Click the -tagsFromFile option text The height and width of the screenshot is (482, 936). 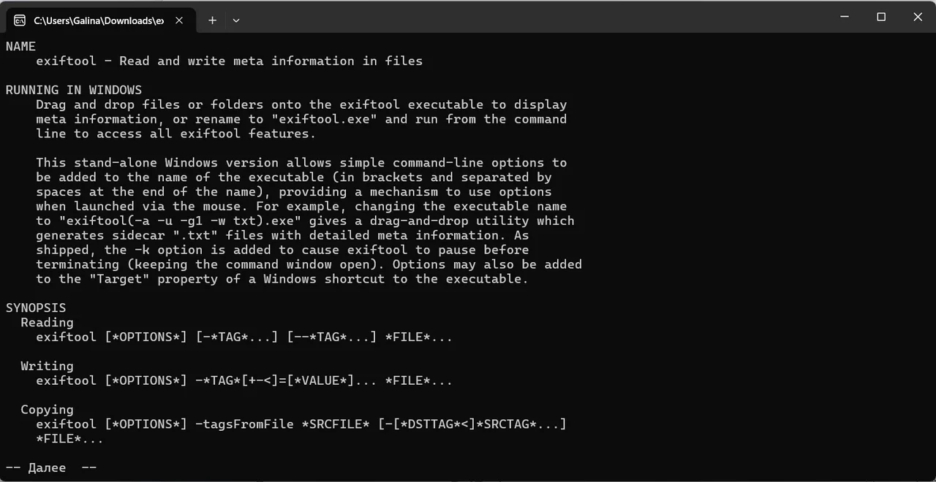coord(245,424)
